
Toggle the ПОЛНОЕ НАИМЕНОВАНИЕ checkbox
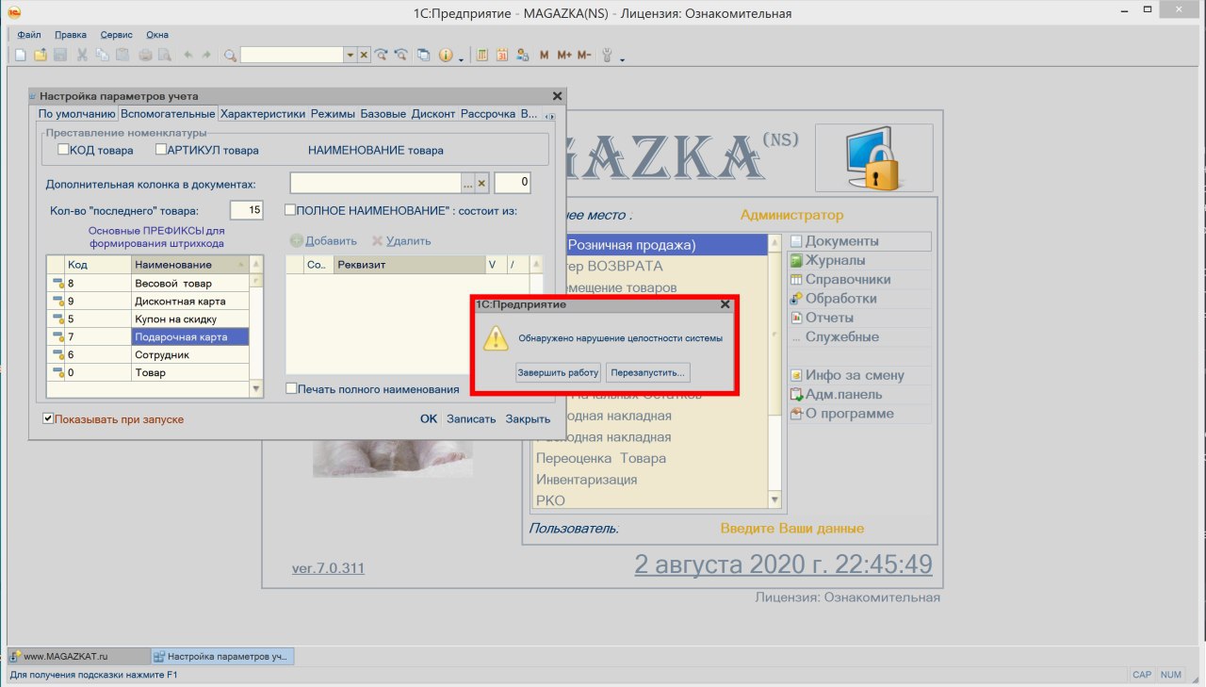point(290,210)
